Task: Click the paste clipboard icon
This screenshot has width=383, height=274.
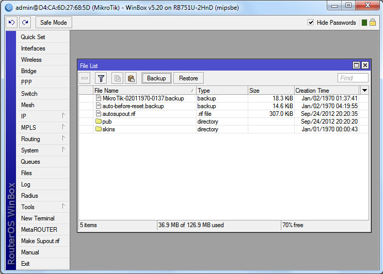Action: 131,78
